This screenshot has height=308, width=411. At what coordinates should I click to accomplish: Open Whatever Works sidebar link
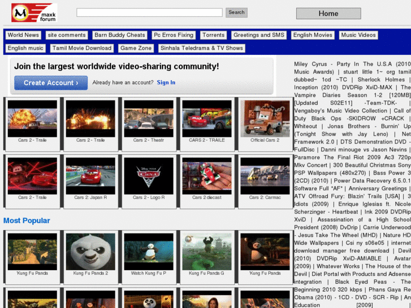pyautogui.click(x=339, y=266)
